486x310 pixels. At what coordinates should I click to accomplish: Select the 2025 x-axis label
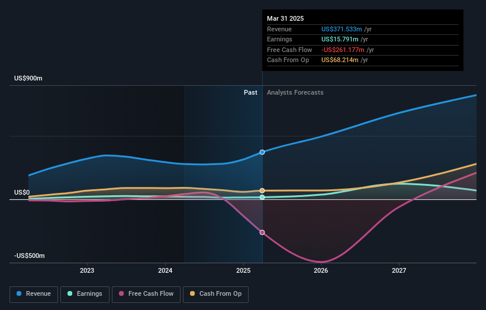tap(243, 270)
